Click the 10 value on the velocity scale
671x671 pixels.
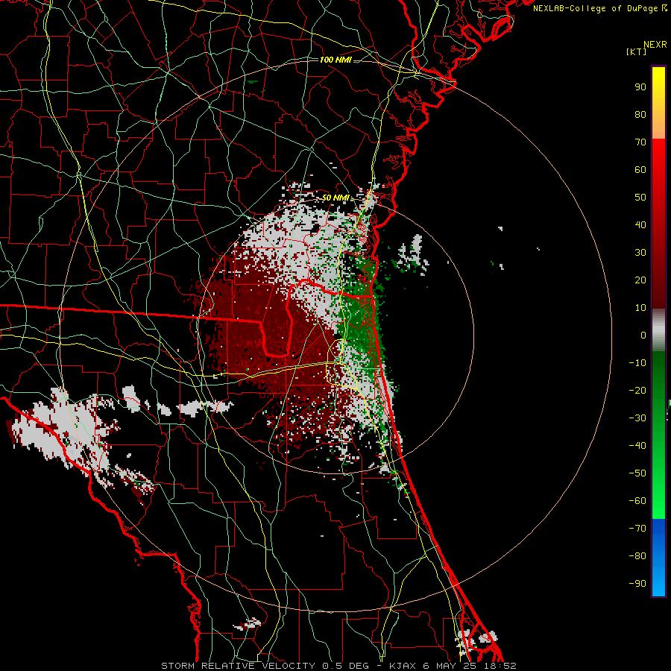640,308
